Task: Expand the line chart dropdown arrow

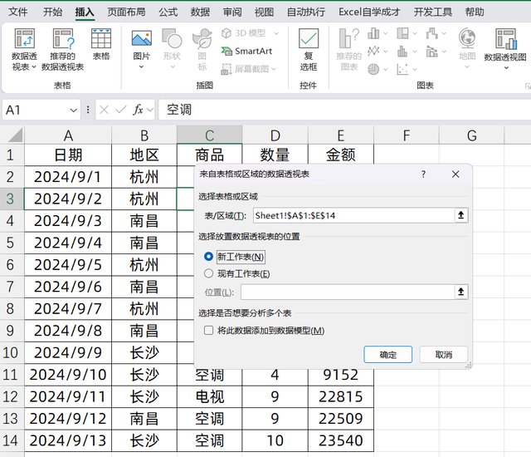Action: 385,52
